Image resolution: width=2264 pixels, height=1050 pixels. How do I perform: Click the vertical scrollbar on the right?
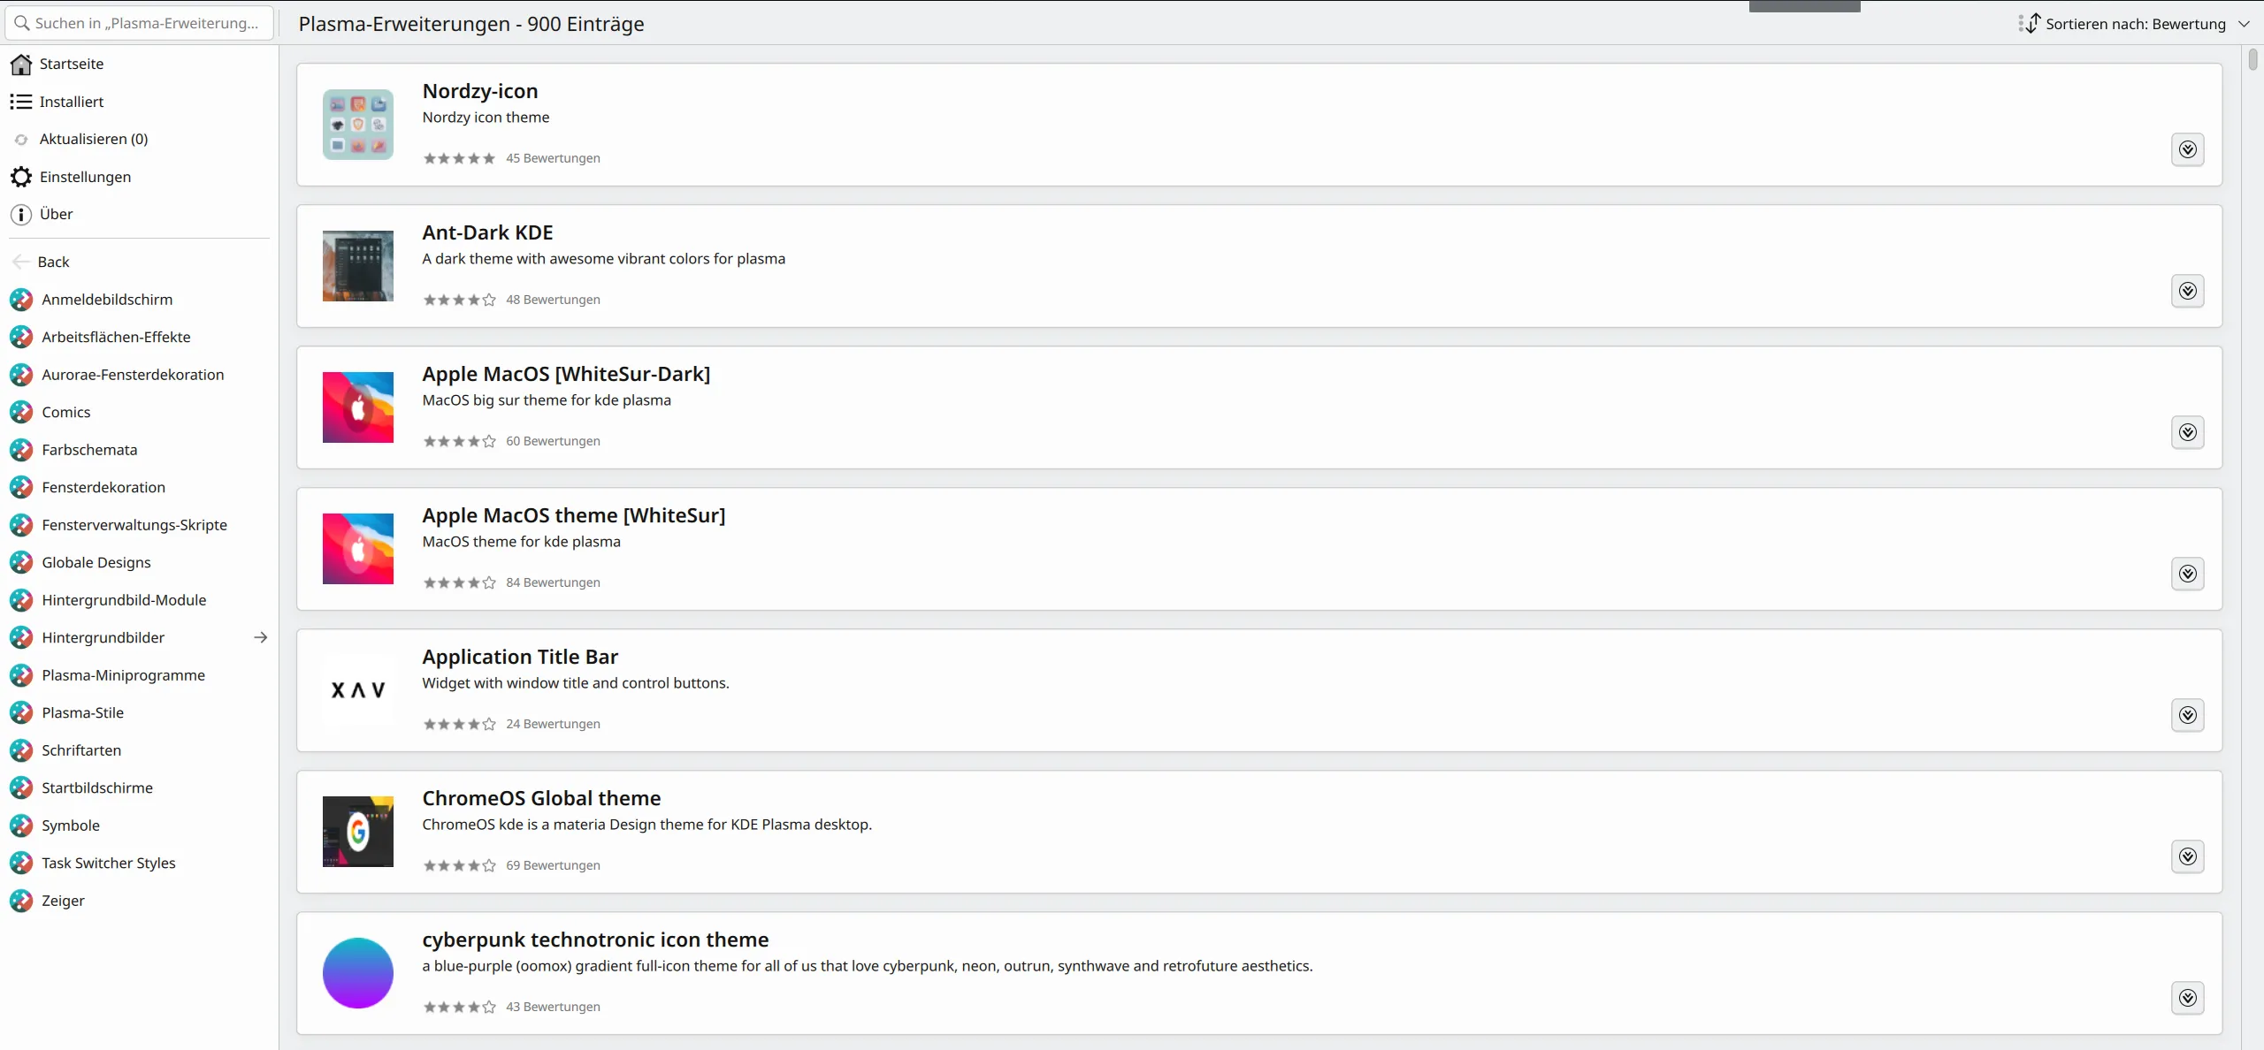2253,60
